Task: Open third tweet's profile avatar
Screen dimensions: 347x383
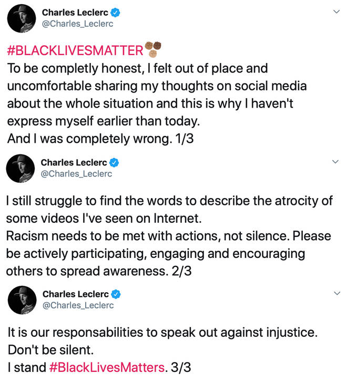Action: [22, 300]
